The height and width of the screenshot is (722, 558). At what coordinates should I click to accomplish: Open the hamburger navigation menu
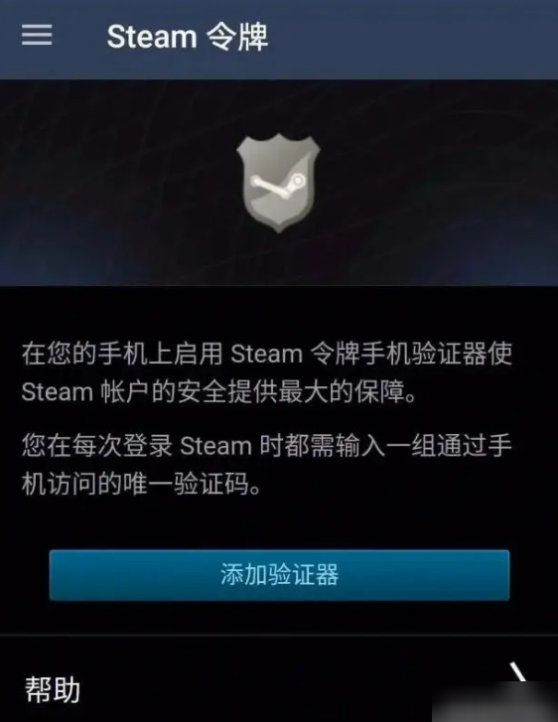[37, 35]
